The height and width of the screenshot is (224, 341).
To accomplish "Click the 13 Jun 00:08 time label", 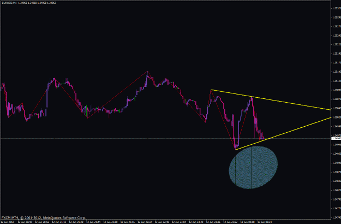I will [x=248, y=222].
